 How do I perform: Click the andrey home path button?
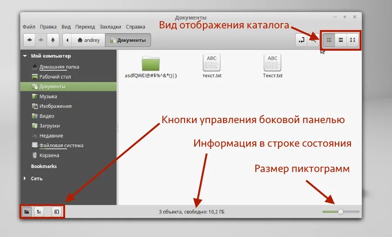[x=89, y=40]
